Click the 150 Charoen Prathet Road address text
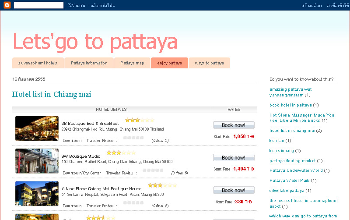 [117, 162]
